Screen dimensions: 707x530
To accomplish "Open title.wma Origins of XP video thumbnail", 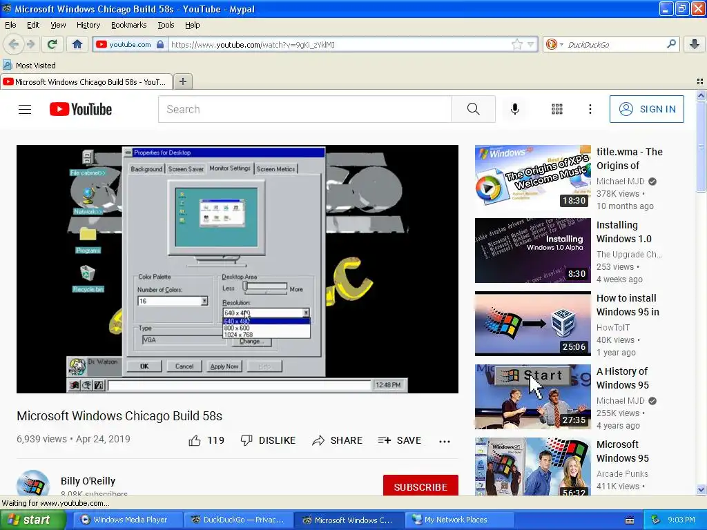I will tap(532, 177).
